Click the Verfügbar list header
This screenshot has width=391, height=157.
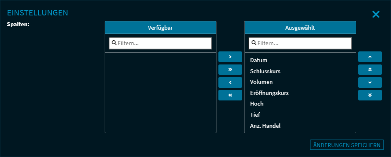click(x=160, y=27)
